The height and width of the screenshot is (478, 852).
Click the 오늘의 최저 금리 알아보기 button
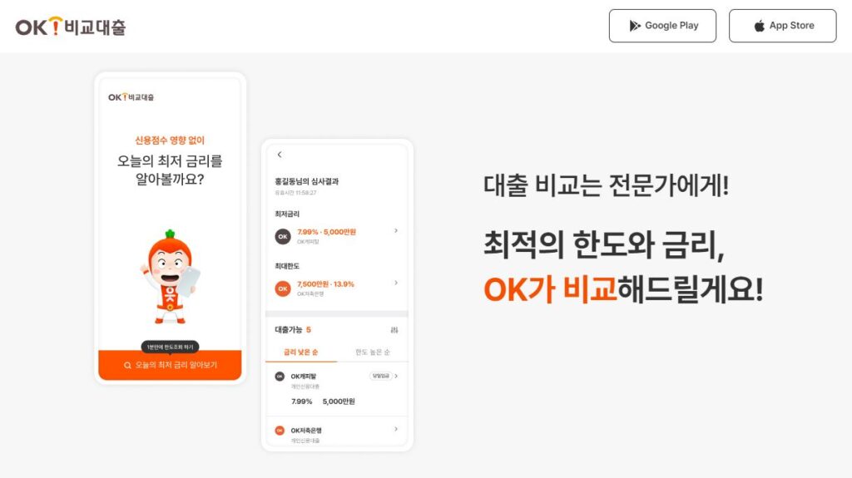pos(170,365)
